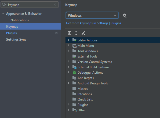Expand the Debugger Actions node
This screenshot has width=160, height=118.
68,72
